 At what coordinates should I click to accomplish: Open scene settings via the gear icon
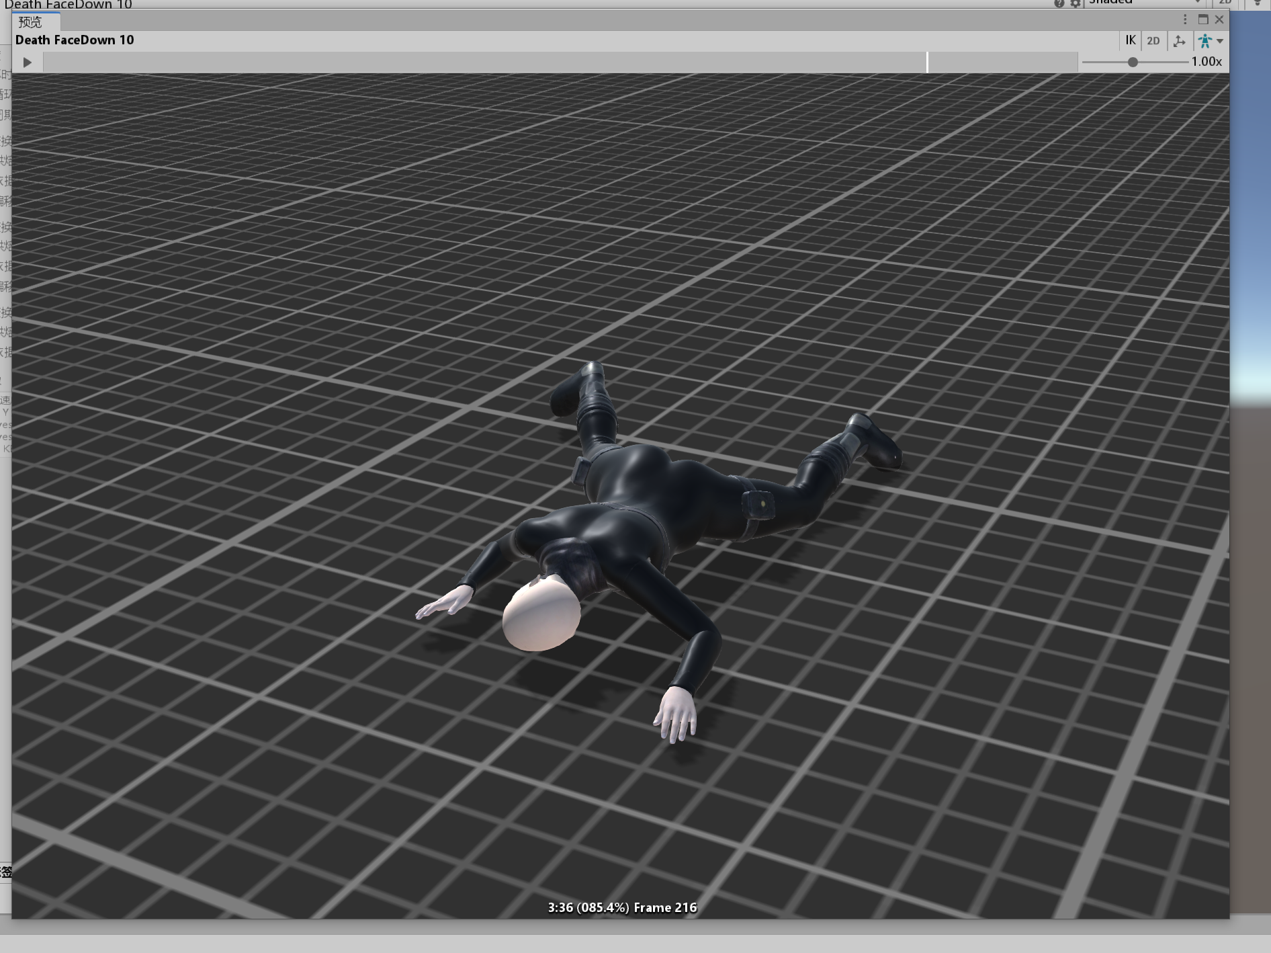click(x=1076, y=3)
